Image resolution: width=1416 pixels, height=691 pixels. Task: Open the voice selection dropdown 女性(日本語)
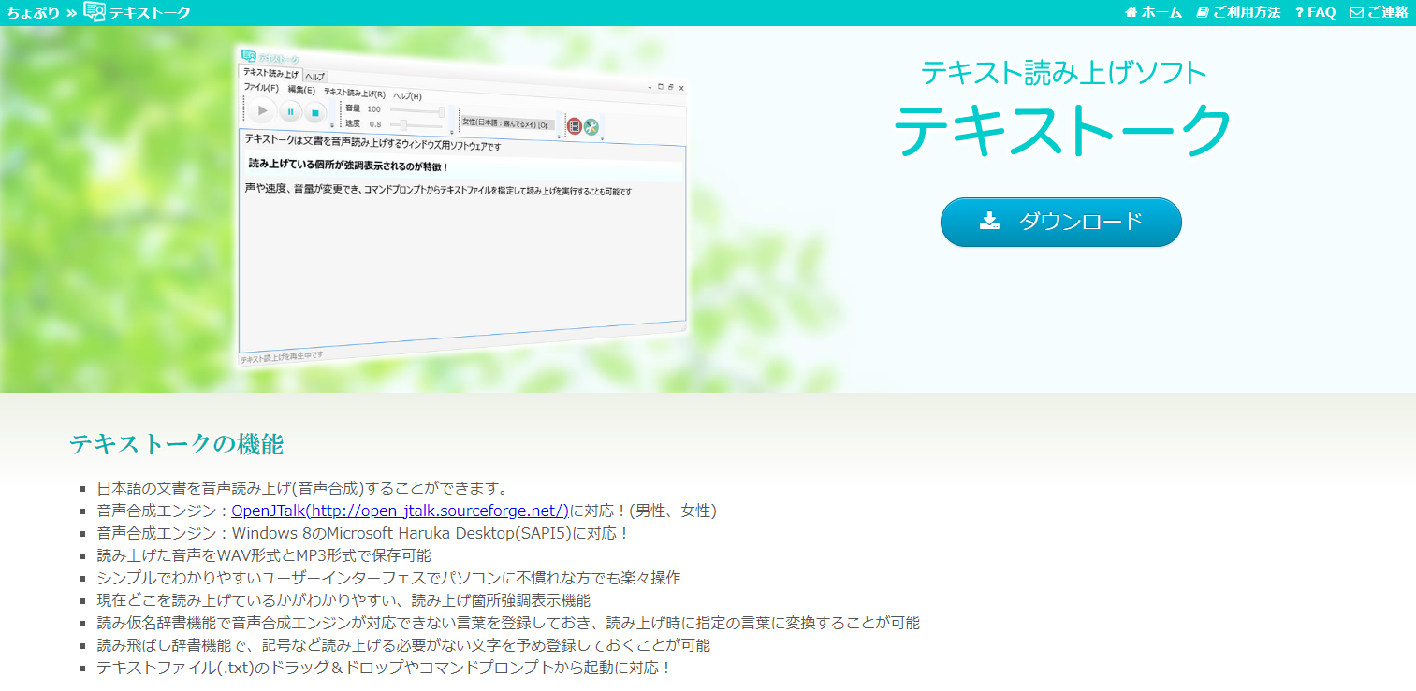pos(508,122)
